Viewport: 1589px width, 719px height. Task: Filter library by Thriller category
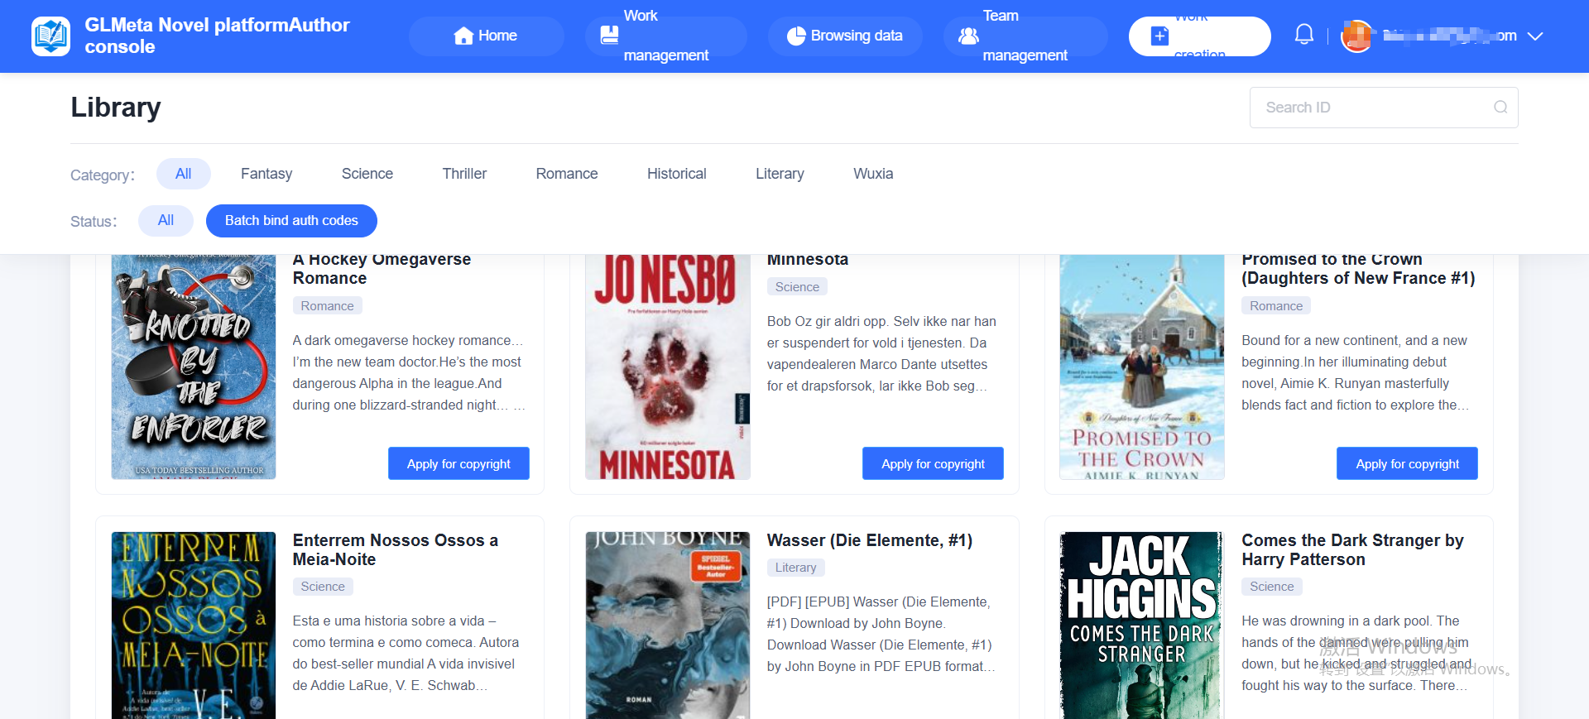coord(464,174)
